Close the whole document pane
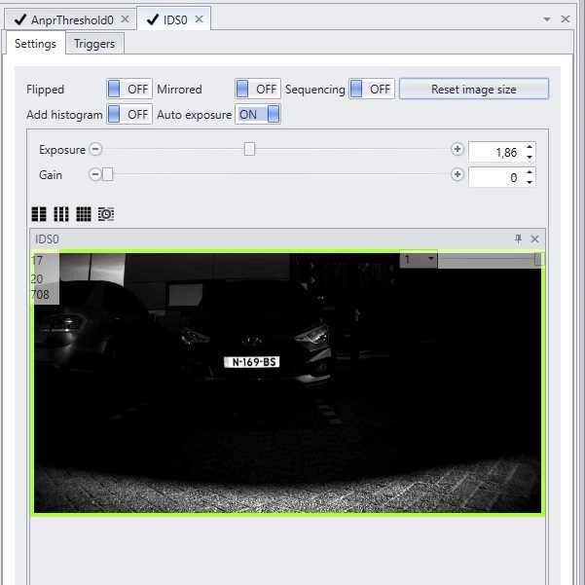585x585 pixels. [x=566, y=19]
